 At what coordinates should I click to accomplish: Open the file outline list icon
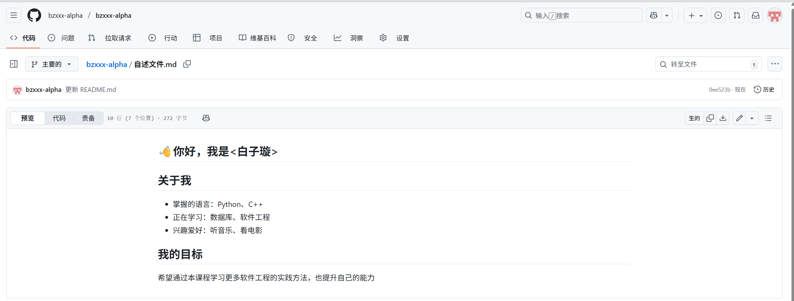pyautogui.click(x=768, y=118)
